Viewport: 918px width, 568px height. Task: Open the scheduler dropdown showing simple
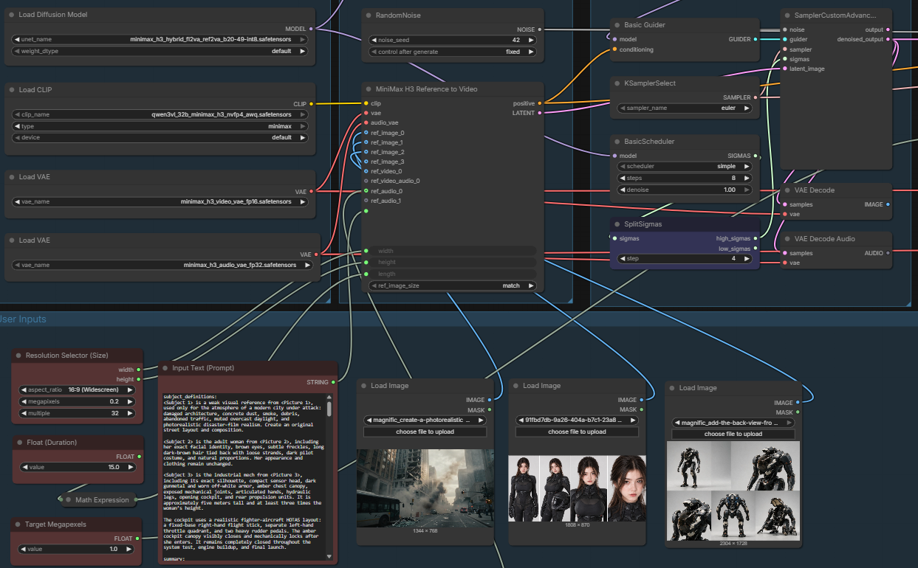(x=685, y=166)
